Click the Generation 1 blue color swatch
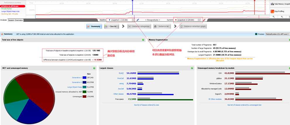The height and width of the screenshot is (125, 290). [x=85, y=78]
